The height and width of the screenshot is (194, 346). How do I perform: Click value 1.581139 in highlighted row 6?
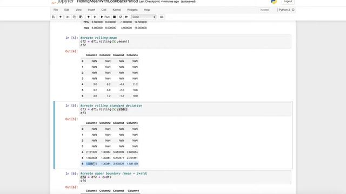(x=132, y=164)
